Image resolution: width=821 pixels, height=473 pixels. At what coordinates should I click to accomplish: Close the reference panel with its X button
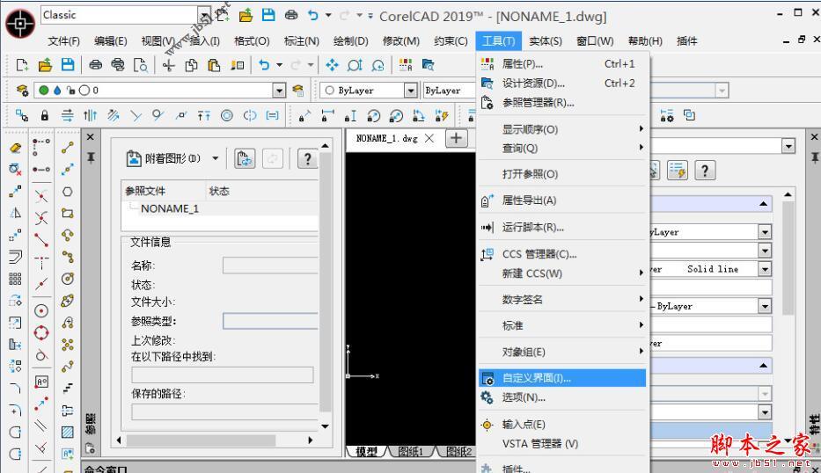point(90,137)
